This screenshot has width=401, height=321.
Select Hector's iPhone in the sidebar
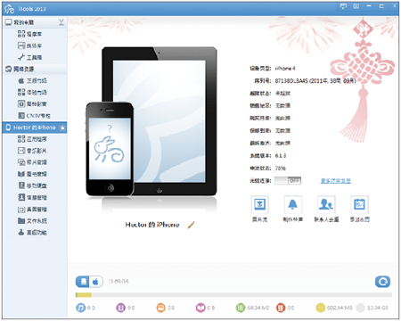(35, 128)
